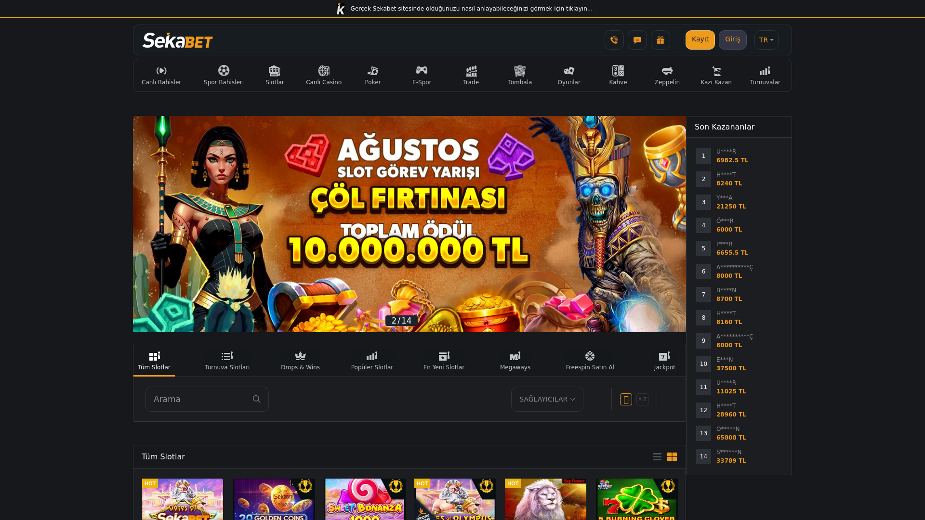Select the En Yeni Slotlar tab

point(444,361)
